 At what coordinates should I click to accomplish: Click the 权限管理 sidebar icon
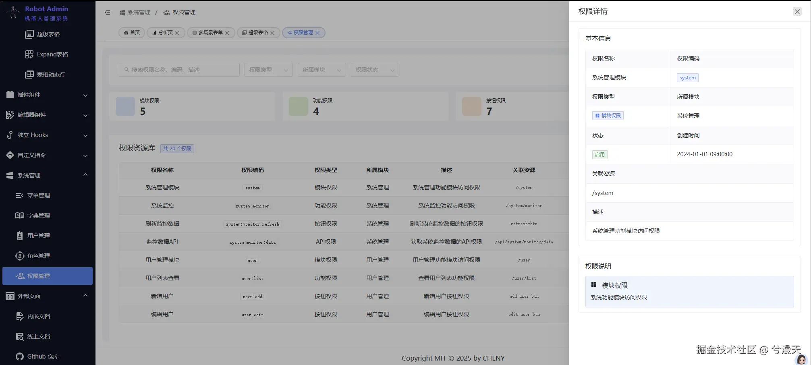[19, 276]
